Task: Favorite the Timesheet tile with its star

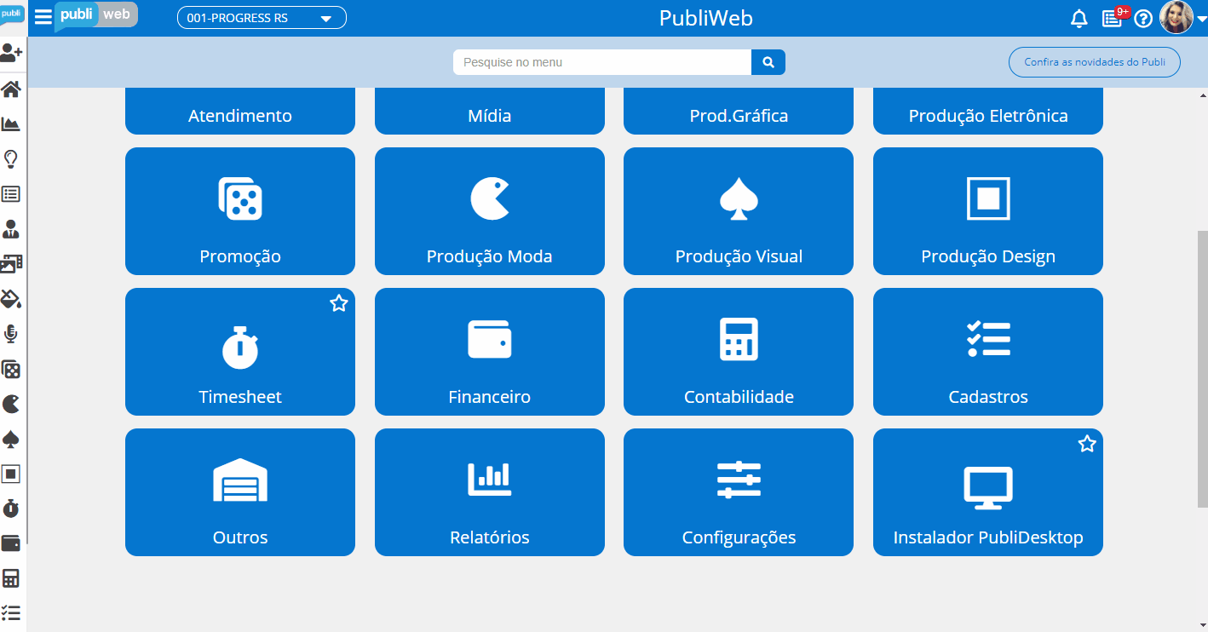Action: 339,303
